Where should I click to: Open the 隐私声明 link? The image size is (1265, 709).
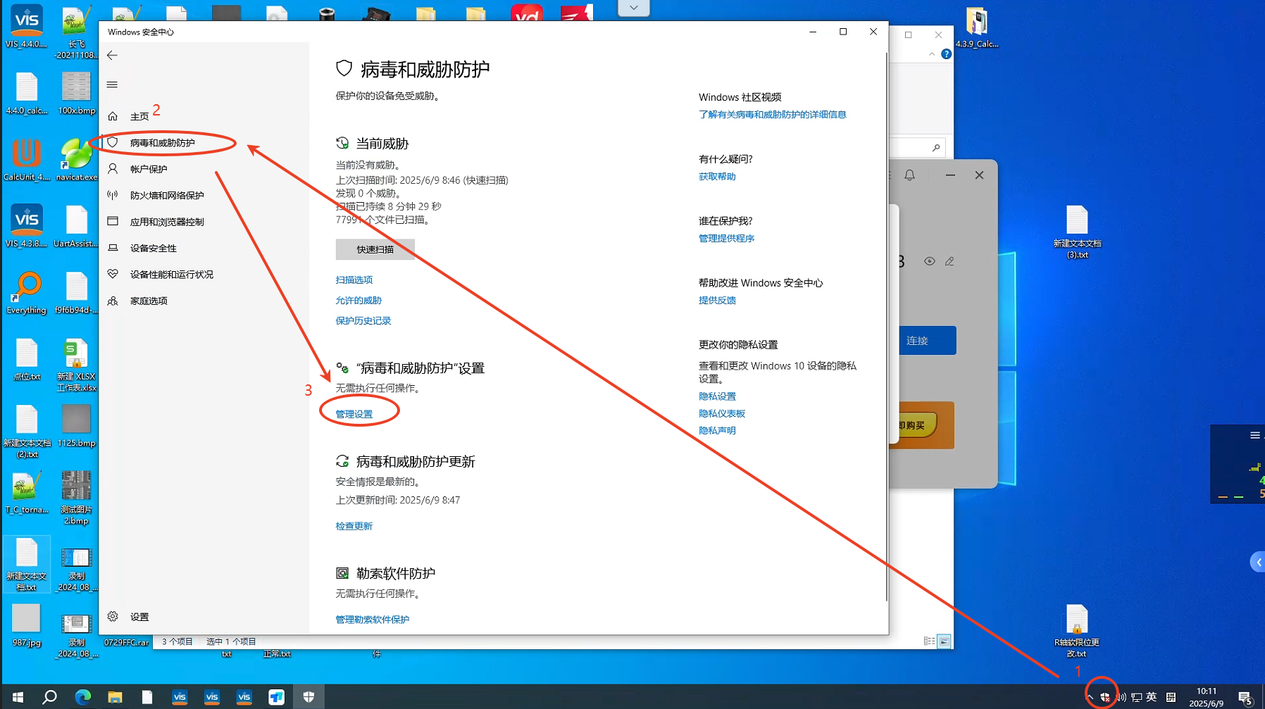click(x=717, y=431)
